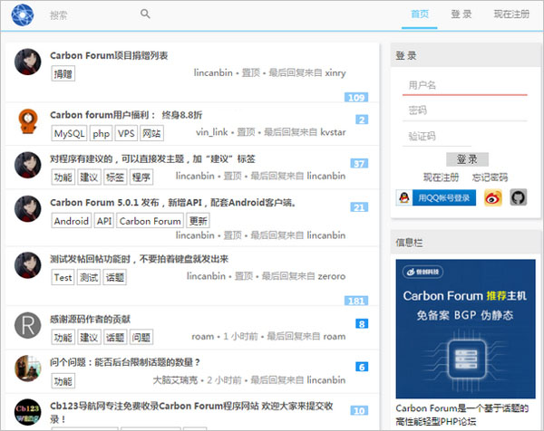Focus the 密码 input field
The image size is (544, 431).
[x=464, y=110]
